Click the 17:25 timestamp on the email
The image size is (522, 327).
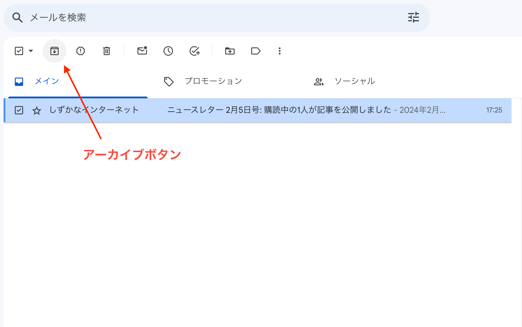tap(495, 110)
